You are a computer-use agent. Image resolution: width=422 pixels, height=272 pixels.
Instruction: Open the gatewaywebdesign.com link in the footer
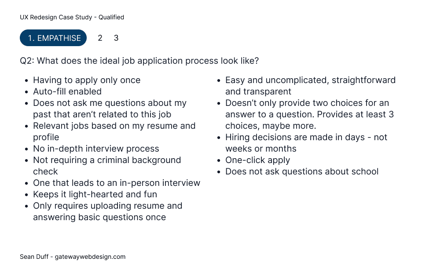click(90, 257)
